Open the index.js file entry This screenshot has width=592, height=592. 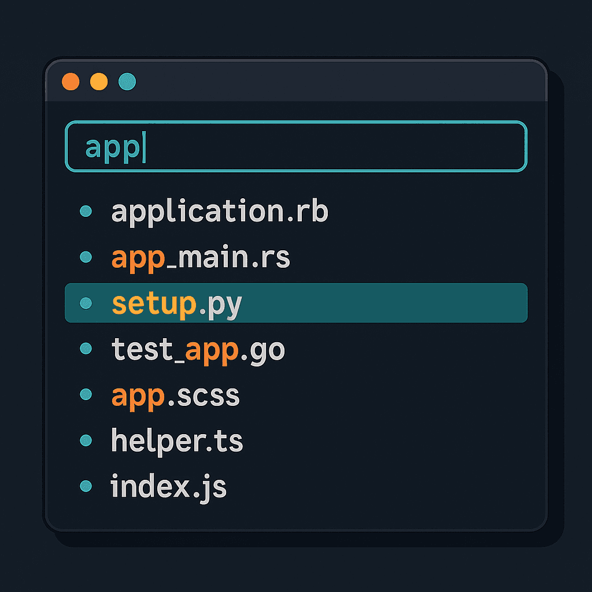[168, 486]
